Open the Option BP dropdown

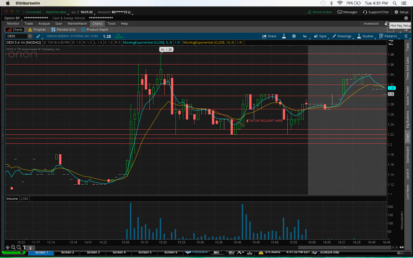point(13,18)
